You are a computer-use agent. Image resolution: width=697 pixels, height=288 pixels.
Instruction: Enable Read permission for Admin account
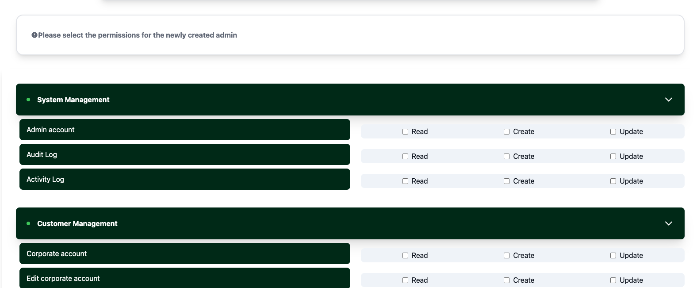405,131
